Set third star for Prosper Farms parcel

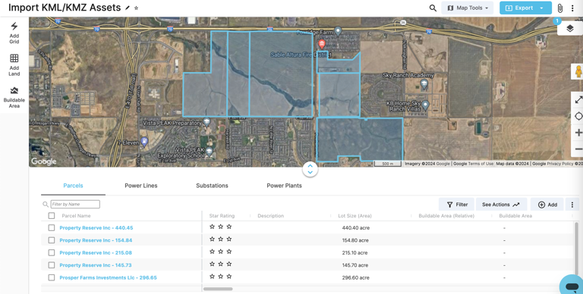pyautogui.click(x=229, y=276)
